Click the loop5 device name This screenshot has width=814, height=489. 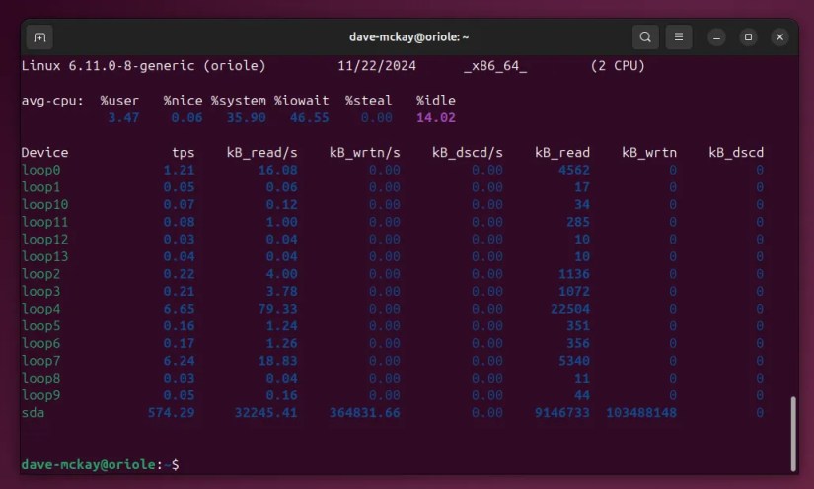click(41, 326)
